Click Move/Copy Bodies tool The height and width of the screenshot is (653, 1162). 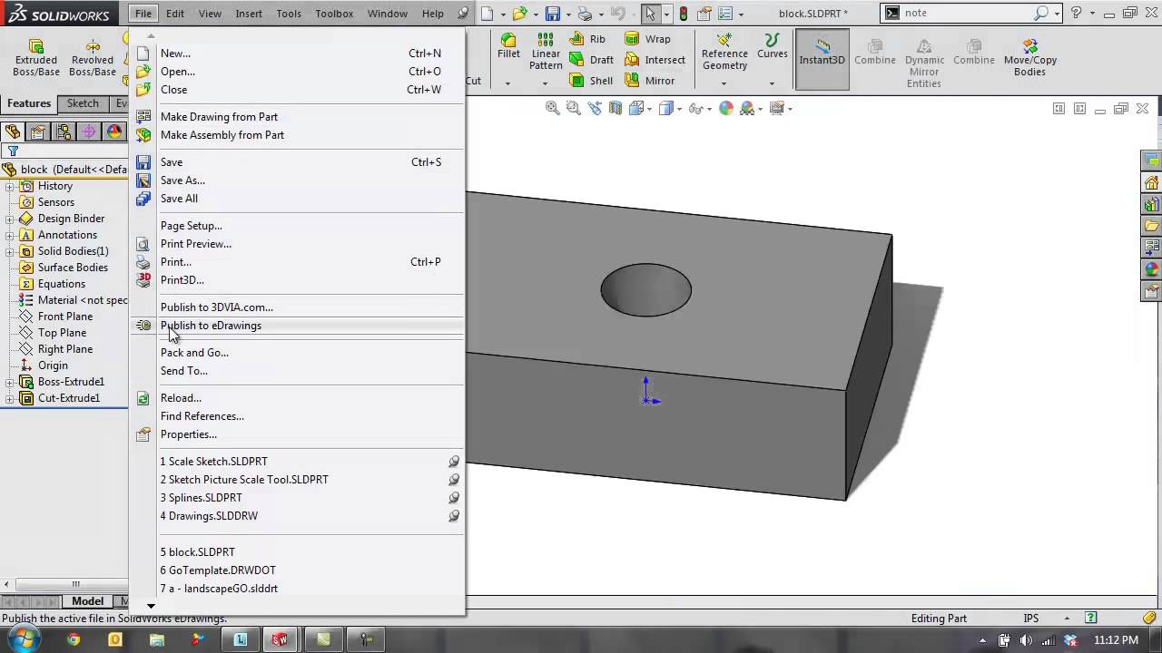[1030, 56]
